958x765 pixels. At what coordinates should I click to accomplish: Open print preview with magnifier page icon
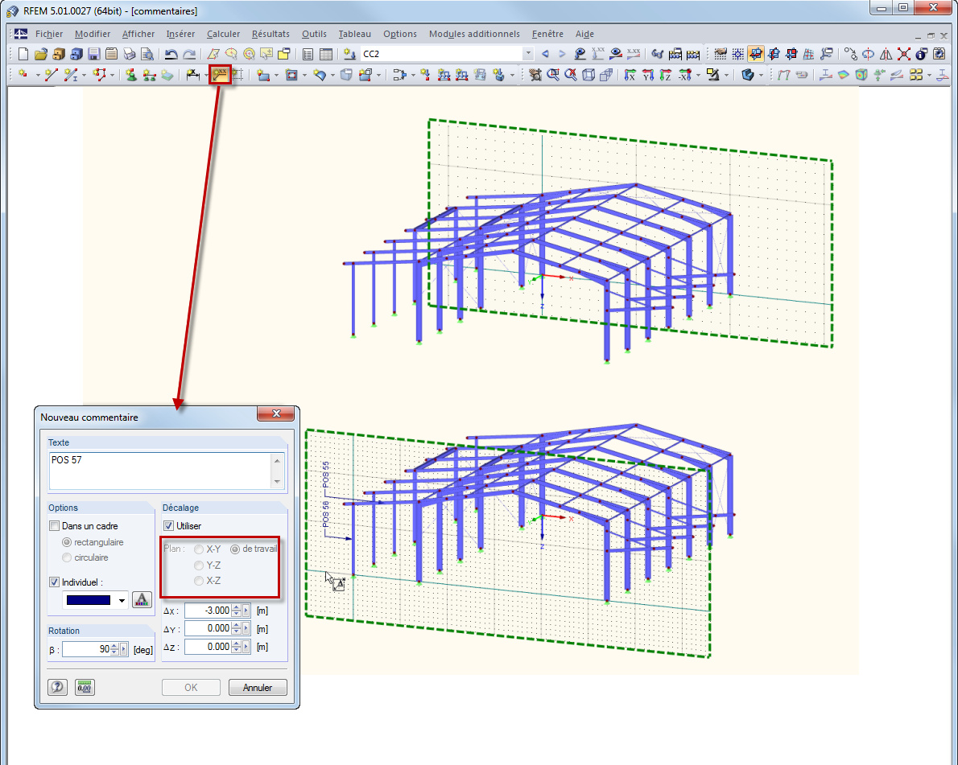pos(147,55)
